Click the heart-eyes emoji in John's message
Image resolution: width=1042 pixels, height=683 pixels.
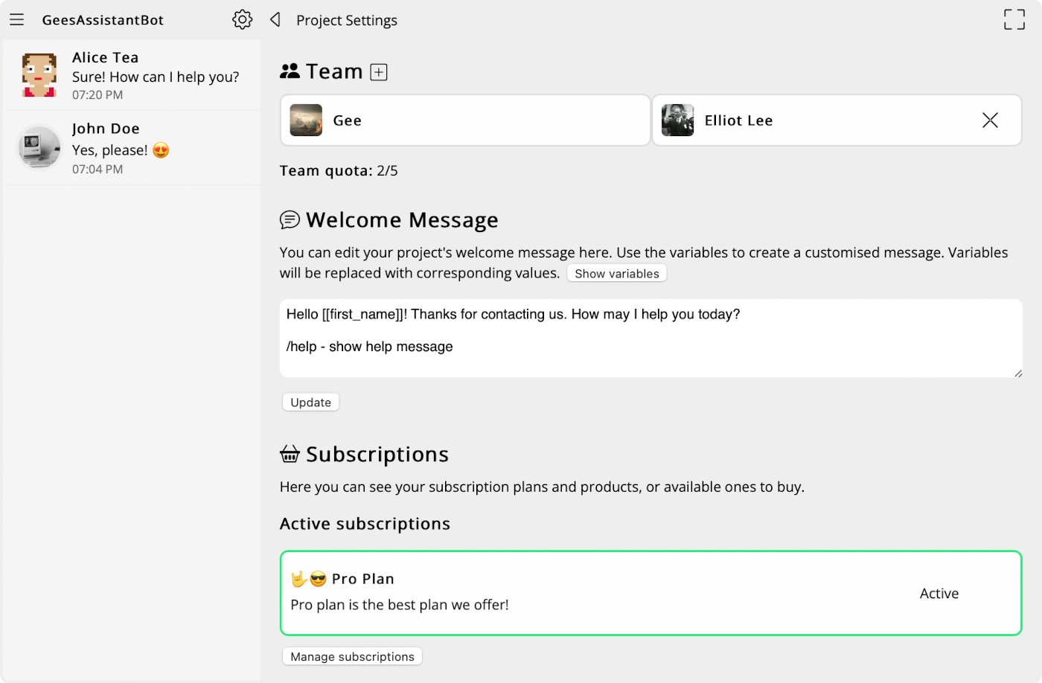(x=161, y=150)
